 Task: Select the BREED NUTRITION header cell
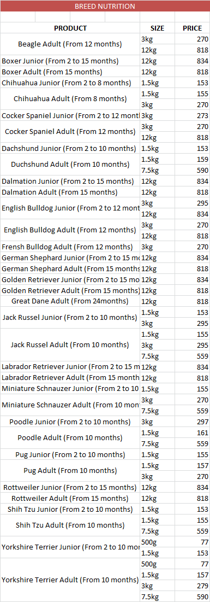pyautogui.click(x=105, y=6)
